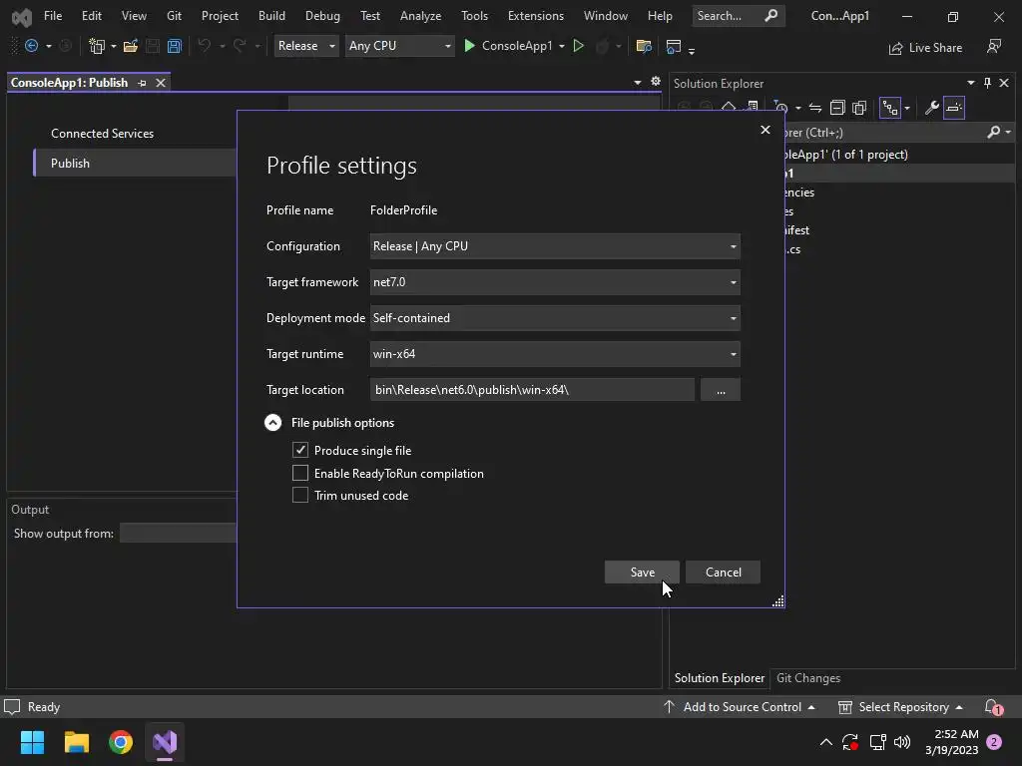Open the Build menu
Viewport: 1022px width, 766px height.
[x=271, y=16]
